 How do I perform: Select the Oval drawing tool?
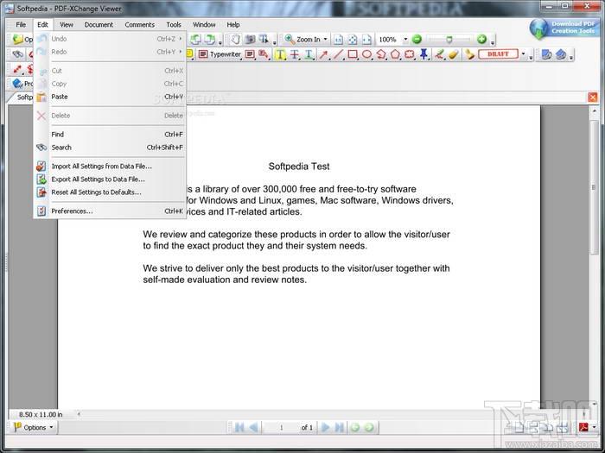[x=366, y=54]
